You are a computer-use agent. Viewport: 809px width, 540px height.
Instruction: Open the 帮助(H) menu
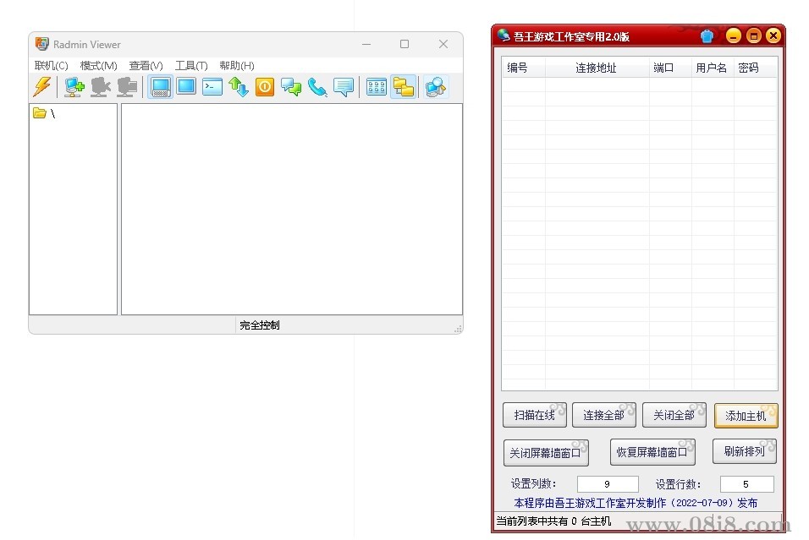tap(237, 65)
